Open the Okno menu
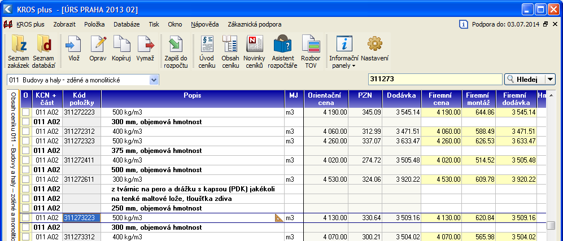 pyautogui.click(x=175, y=25)
